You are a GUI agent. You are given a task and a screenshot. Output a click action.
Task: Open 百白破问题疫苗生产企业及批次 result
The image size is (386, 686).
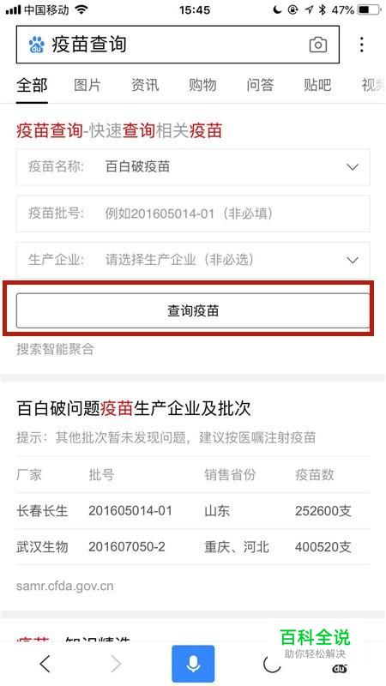click(134, 409)
